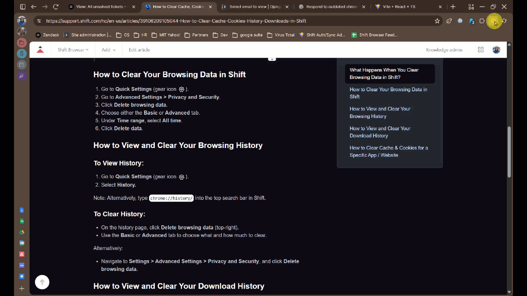Open the Add dropdown menu

pos(108,49)
